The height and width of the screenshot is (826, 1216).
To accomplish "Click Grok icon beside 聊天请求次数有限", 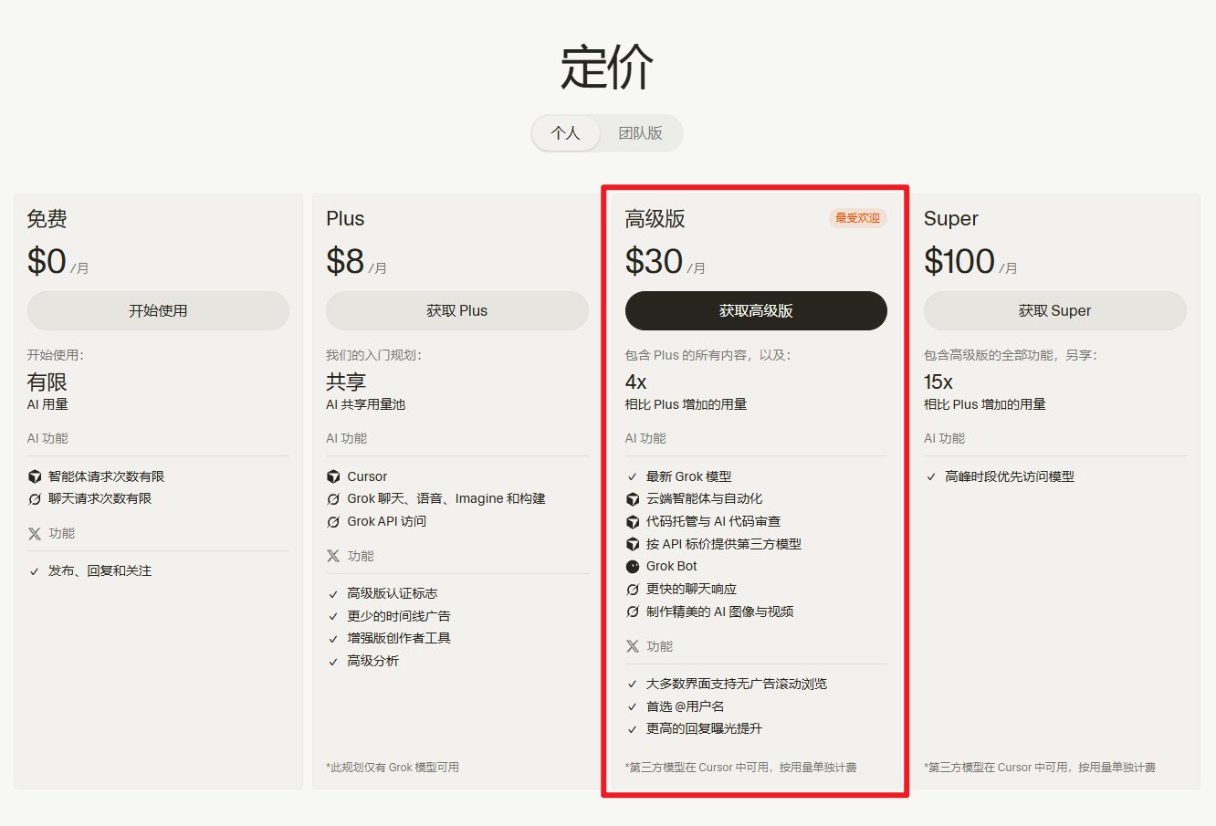I will coord(35,499).
